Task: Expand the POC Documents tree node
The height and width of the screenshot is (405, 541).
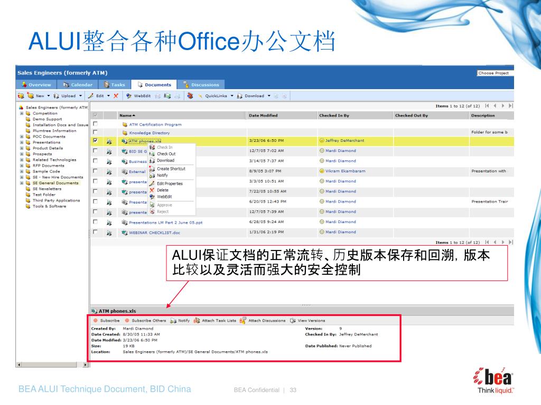Action: point(21,137)
